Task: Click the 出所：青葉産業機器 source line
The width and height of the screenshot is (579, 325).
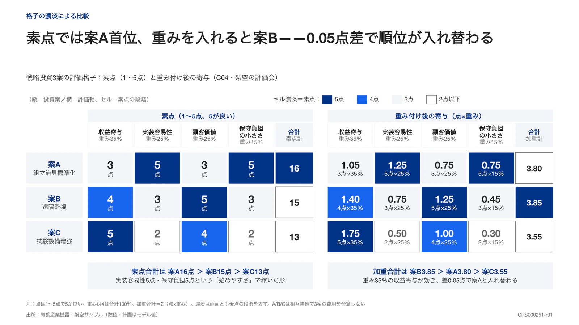Action: pos(93,315)
